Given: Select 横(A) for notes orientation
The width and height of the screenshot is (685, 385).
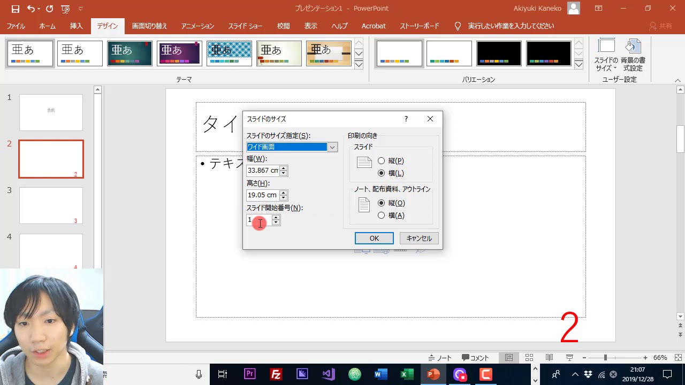Looking at the screenshot, I should click(x=382, y=215).
